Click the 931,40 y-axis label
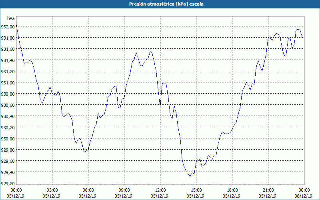 (x=8, y=60)
